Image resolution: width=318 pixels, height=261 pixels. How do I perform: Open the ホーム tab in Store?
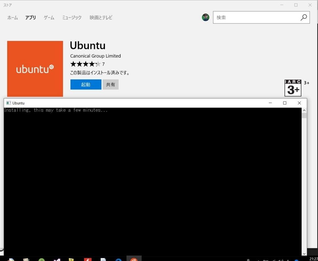click(x=12, y=18)
